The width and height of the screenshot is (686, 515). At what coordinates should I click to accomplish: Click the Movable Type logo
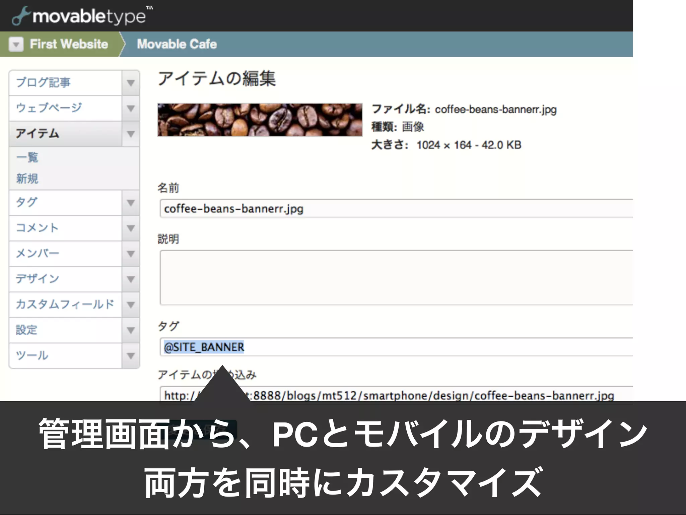point(82,16)
